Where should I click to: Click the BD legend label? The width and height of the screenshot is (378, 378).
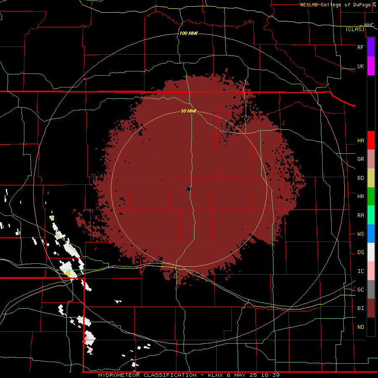coord(360,178)
